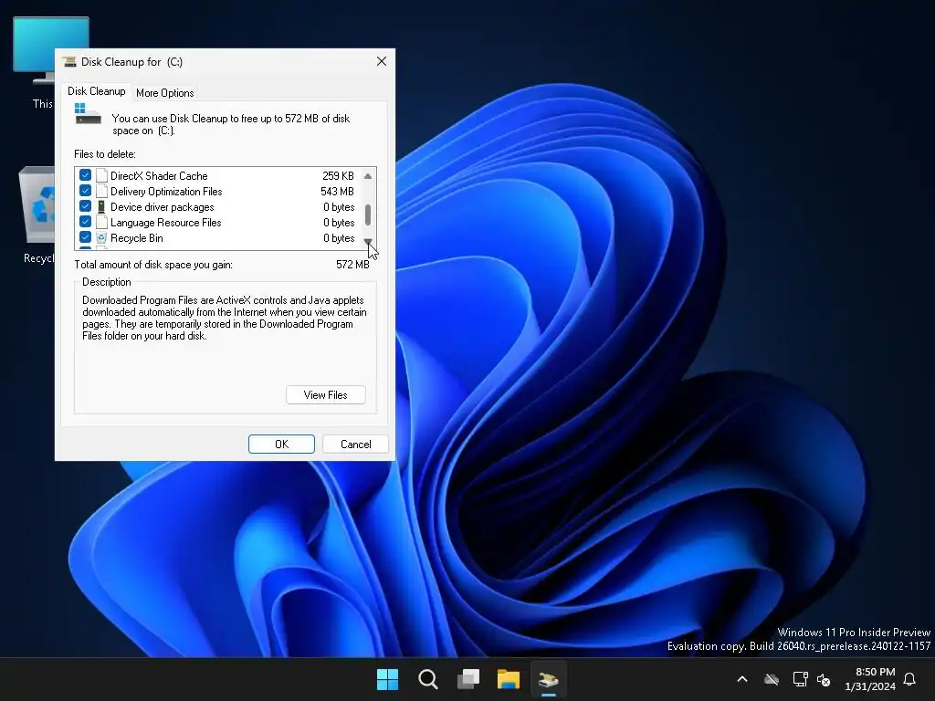Click the Language Resource Files page icon
Image resolution: width=935 pixels, height=701 pixels.
101,222
